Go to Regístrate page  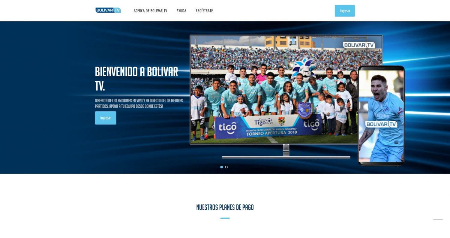[x=204, y=11]
